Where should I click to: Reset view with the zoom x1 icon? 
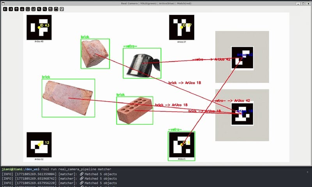[x=28, y=9]
